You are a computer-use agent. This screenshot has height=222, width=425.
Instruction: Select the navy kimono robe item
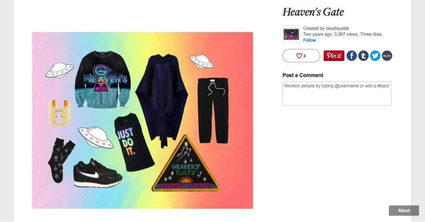pyautogui.click(x=163, y=100)
